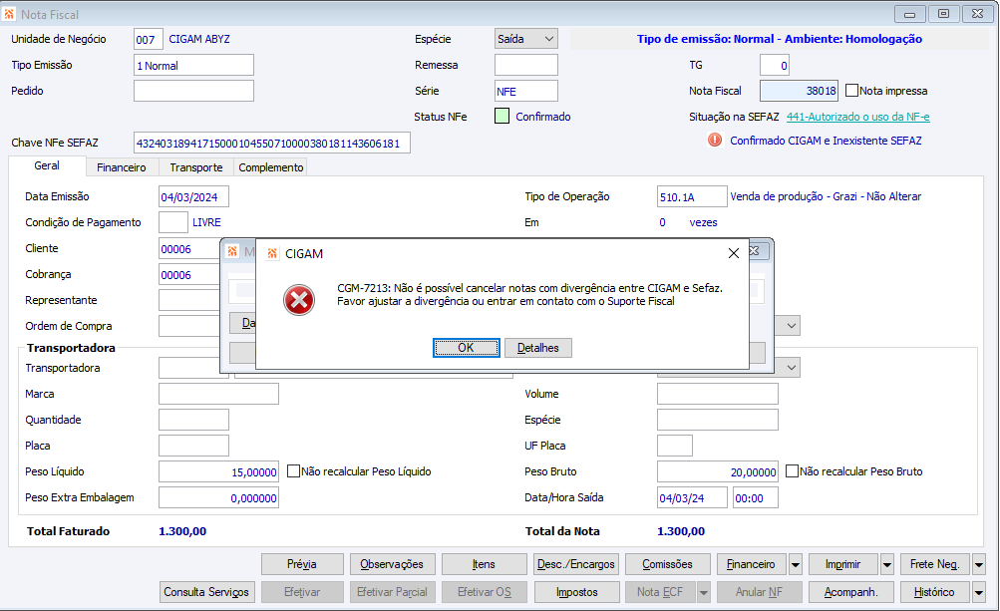The image size is (1000, 611).
Task: Click the Data/Hora Saída time field 00:00
Action: point(755,497)
